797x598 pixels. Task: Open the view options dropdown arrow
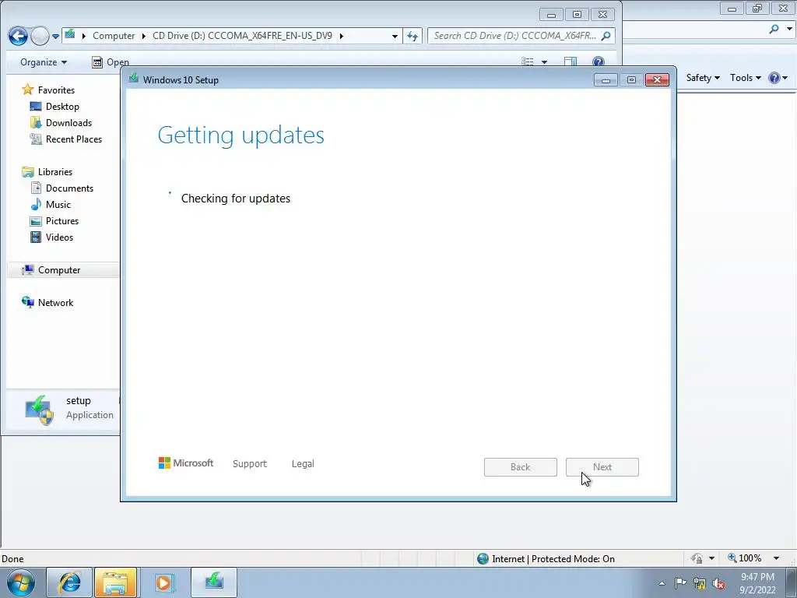coord(544,62)
